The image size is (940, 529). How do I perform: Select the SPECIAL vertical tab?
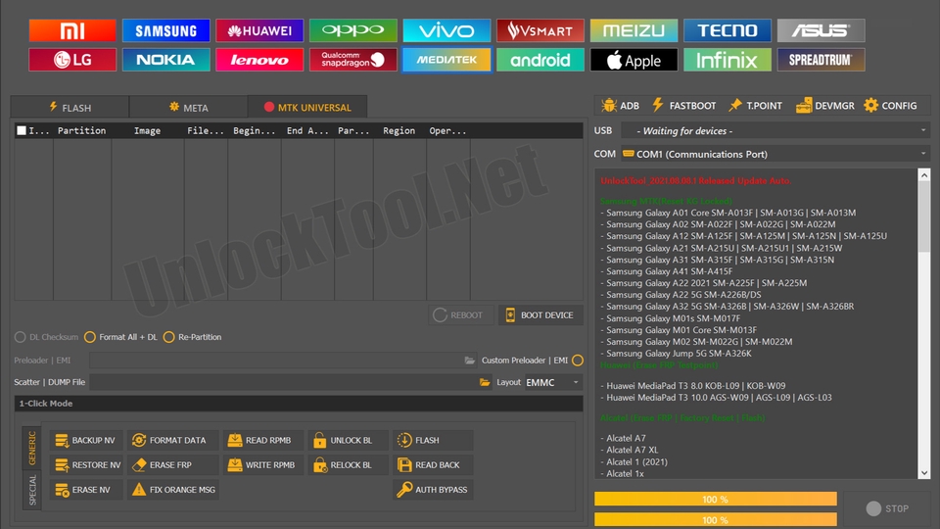(x=32, y=490)
